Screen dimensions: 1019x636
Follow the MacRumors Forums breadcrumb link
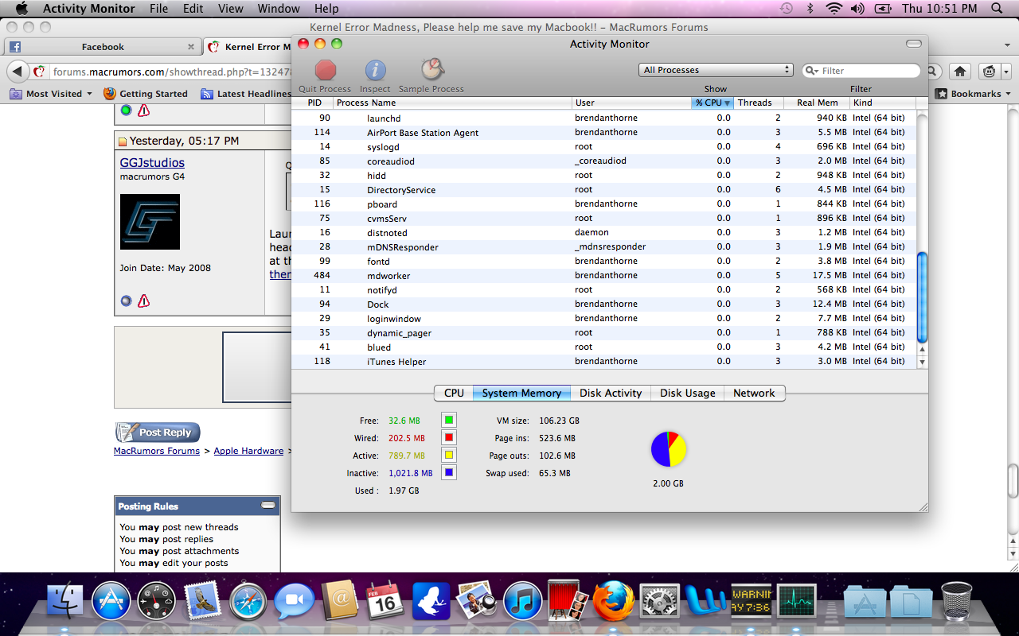pyautogui.click(x=157, y=451)
